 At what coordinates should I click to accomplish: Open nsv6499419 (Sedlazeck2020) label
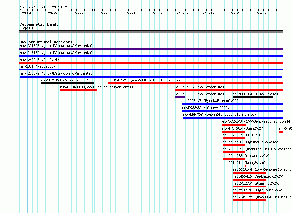click(258, 176)
